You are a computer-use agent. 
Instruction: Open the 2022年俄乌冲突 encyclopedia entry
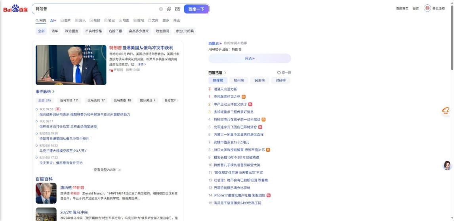[x=74, y=212]
